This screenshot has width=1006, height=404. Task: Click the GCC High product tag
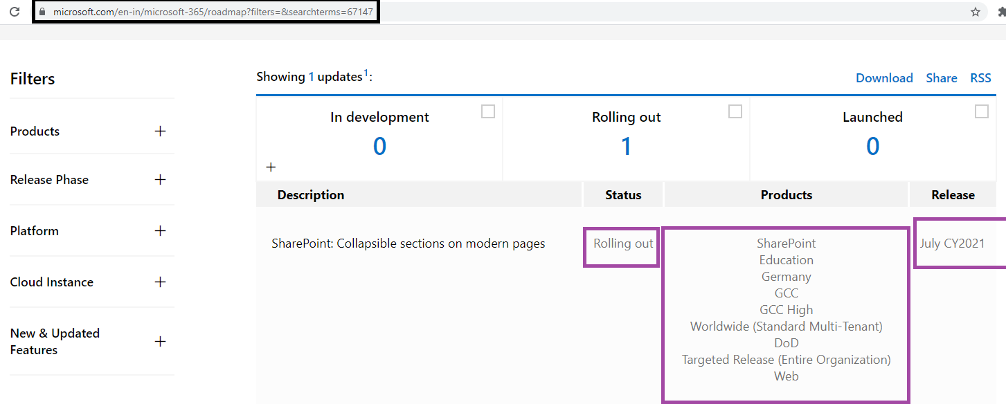[787, 310]
